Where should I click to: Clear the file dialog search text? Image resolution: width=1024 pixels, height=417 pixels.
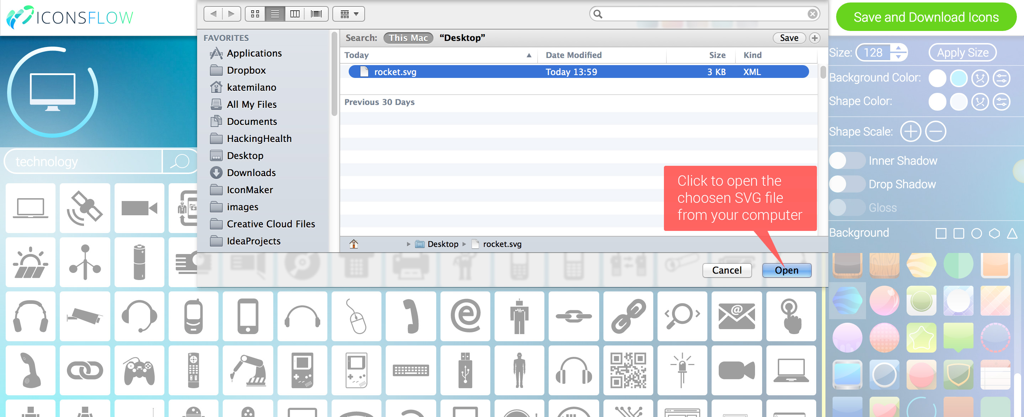tap(812, 14)
